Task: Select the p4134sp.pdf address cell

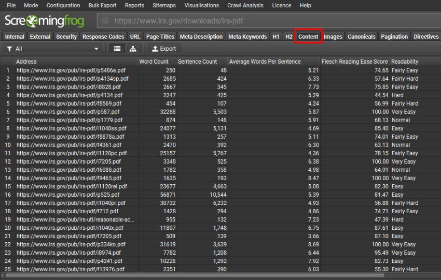Action: 72,79
